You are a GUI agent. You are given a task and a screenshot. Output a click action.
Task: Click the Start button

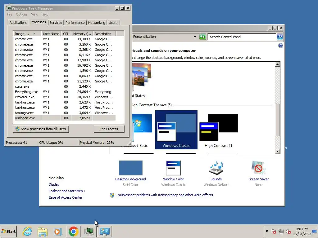[8, 231]
